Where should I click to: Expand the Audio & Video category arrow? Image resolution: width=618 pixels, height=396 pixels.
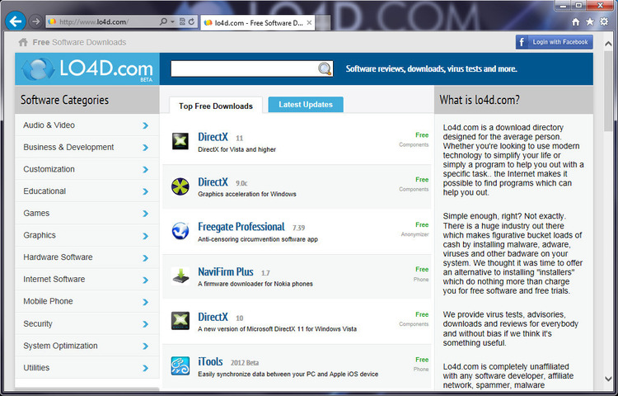click(145, 125)
